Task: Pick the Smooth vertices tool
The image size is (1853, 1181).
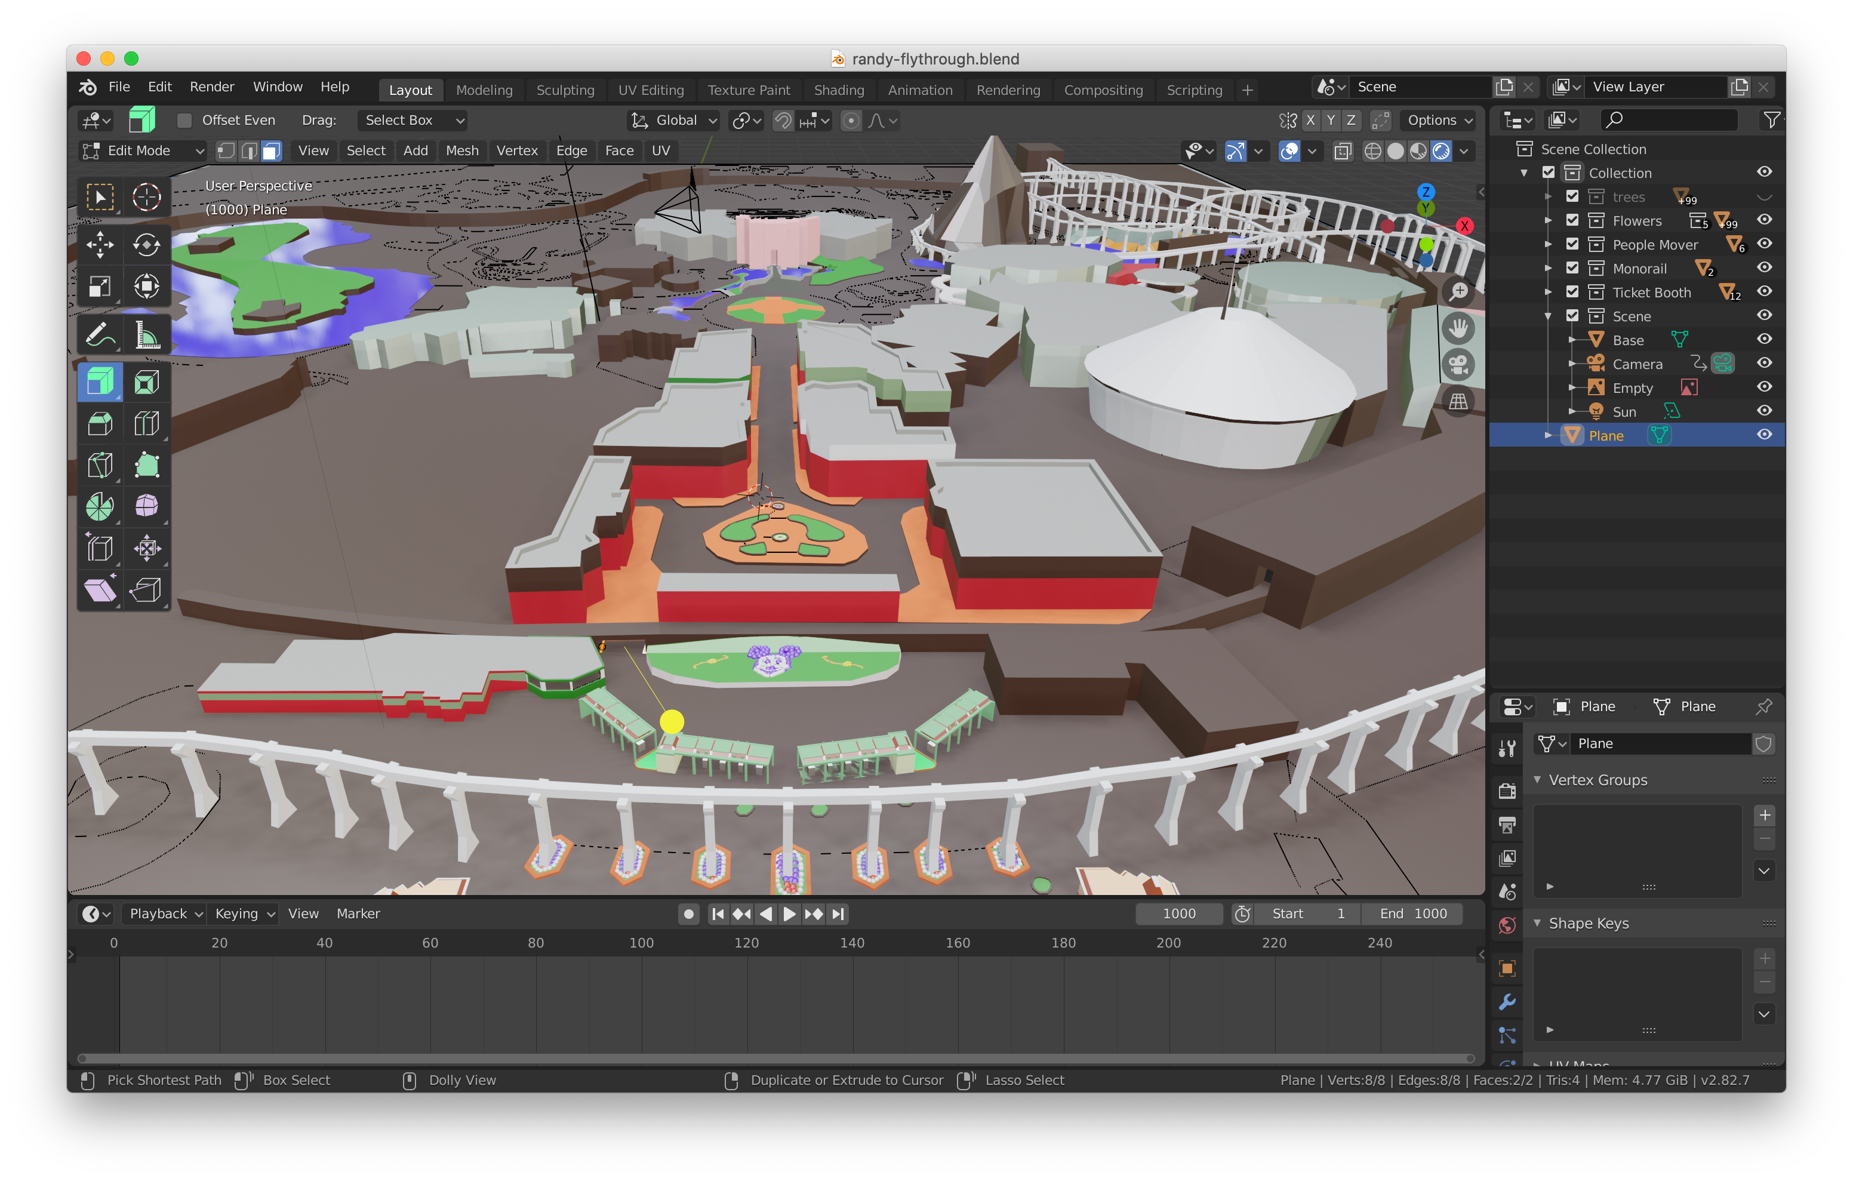Action: (146, 506)
